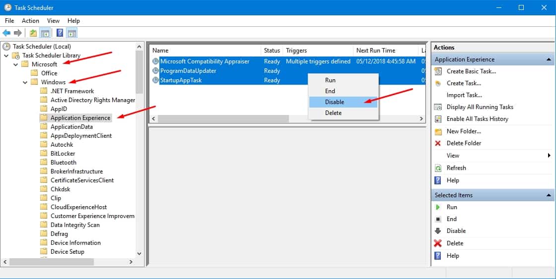Open the View menu in menu bar
The height and width of the screenshot is (279, 556).
click(53, 21)
